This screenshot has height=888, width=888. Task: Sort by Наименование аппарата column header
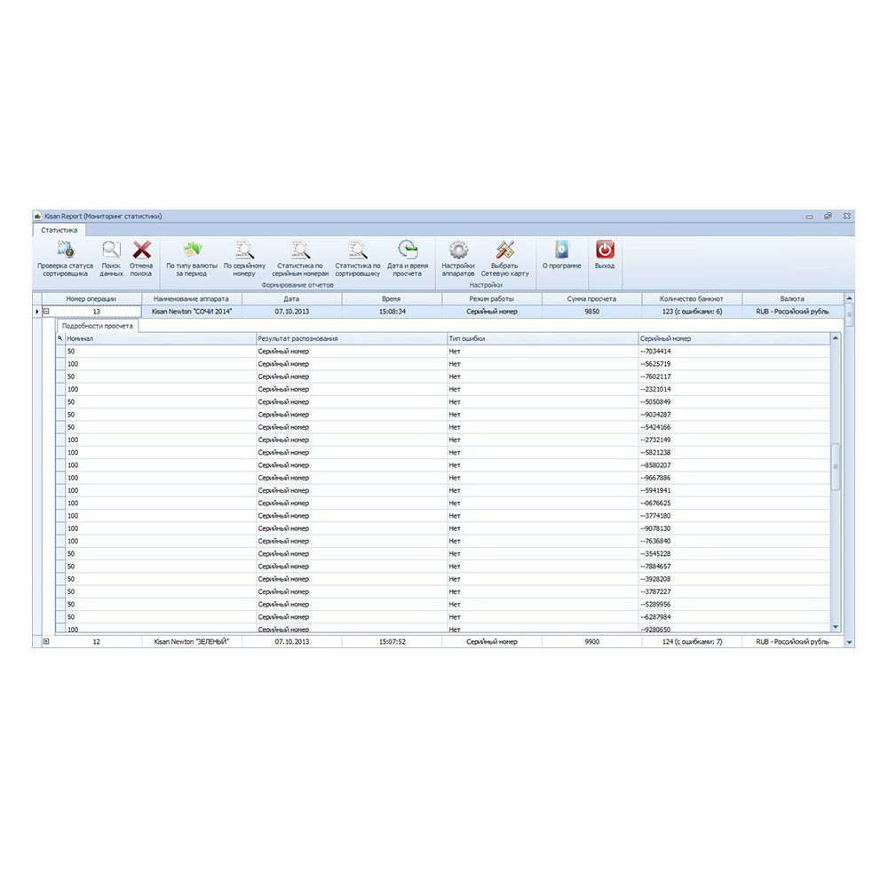click(x=192, y=299)
